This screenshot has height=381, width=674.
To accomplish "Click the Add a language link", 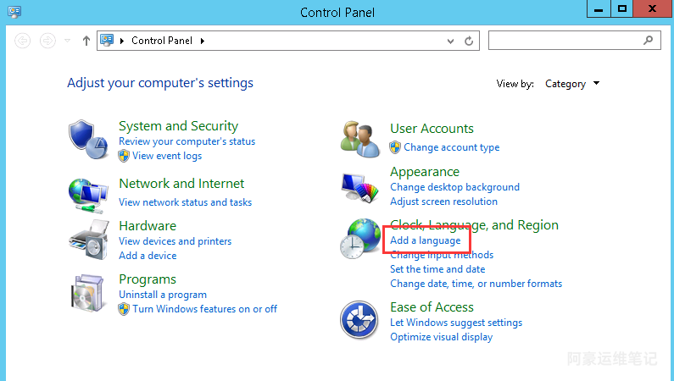I will pos(426,240).
